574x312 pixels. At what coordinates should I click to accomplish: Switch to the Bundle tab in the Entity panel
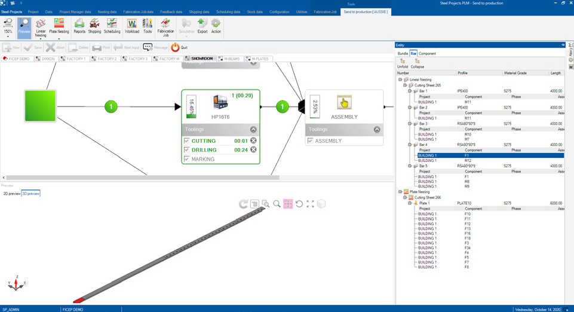[403, 53]
